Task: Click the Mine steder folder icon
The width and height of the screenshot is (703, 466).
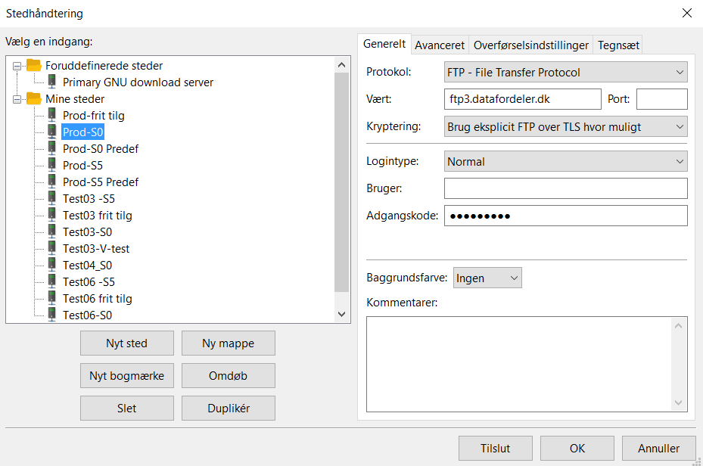Action: coord(34,99)
